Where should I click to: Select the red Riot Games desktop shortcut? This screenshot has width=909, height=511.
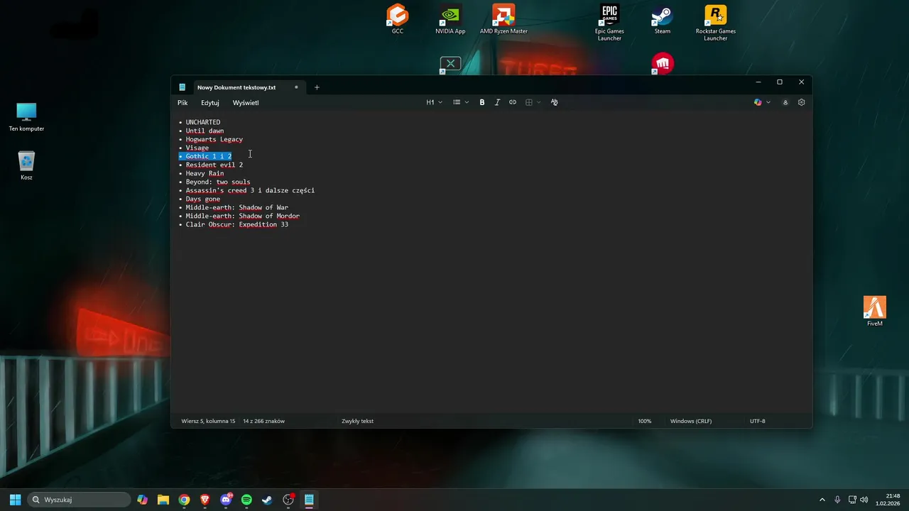[662, 64]
